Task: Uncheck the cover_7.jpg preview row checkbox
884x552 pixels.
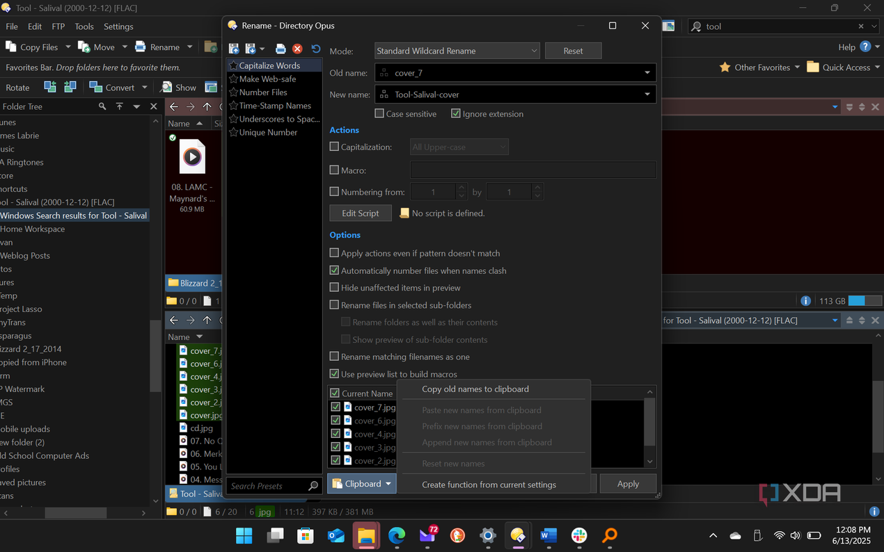Action: coord(336,407)
